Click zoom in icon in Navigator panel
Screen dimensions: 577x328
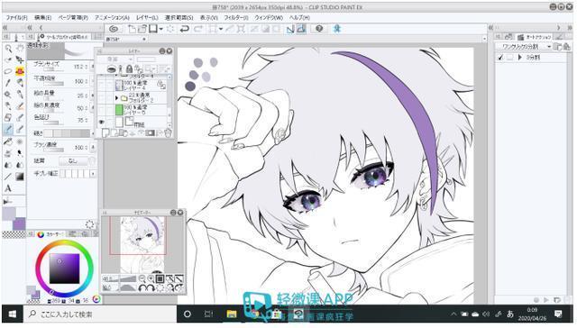tap(151, 279)
